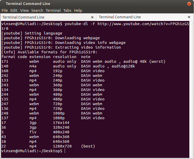Viewport: 194px width, 159px height.
Task: Click format code 133
Action: point(5,81)
